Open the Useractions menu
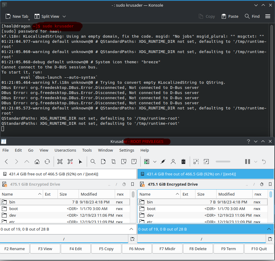Image resolution: width=275 pixels, height=261 pixels. [x=65, y=150]
